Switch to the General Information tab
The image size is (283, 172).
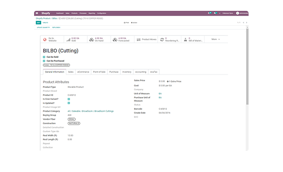click(55, 72)
